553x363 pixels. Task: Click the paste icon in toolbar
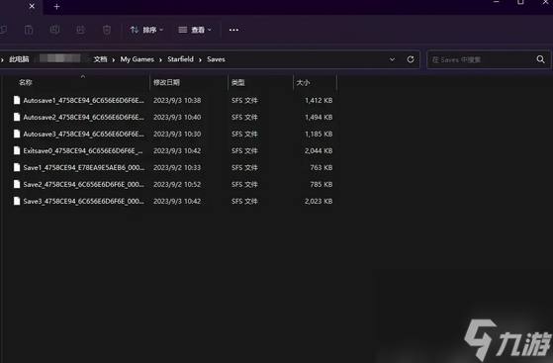(29, 30)
